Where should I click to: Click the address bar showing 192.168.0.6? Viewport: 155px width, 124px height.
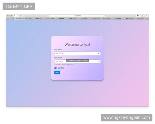(78, 16)
